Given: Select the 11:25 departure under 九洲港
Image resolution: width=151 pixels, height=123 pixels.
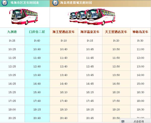Looking at the screenshot, I should tap(12, 58).
